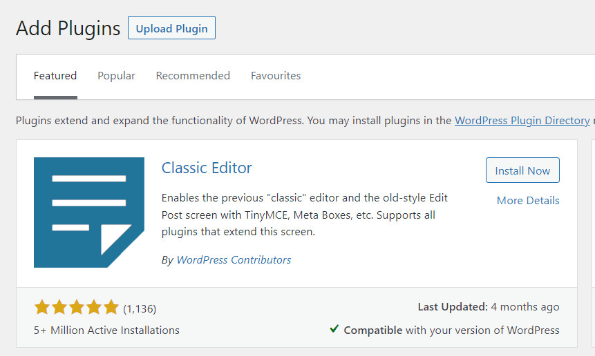Image resolution: width=595 pixels, height=356 pixels.
Task: Click the Add Plugins page heading
Action: point(68,28)
